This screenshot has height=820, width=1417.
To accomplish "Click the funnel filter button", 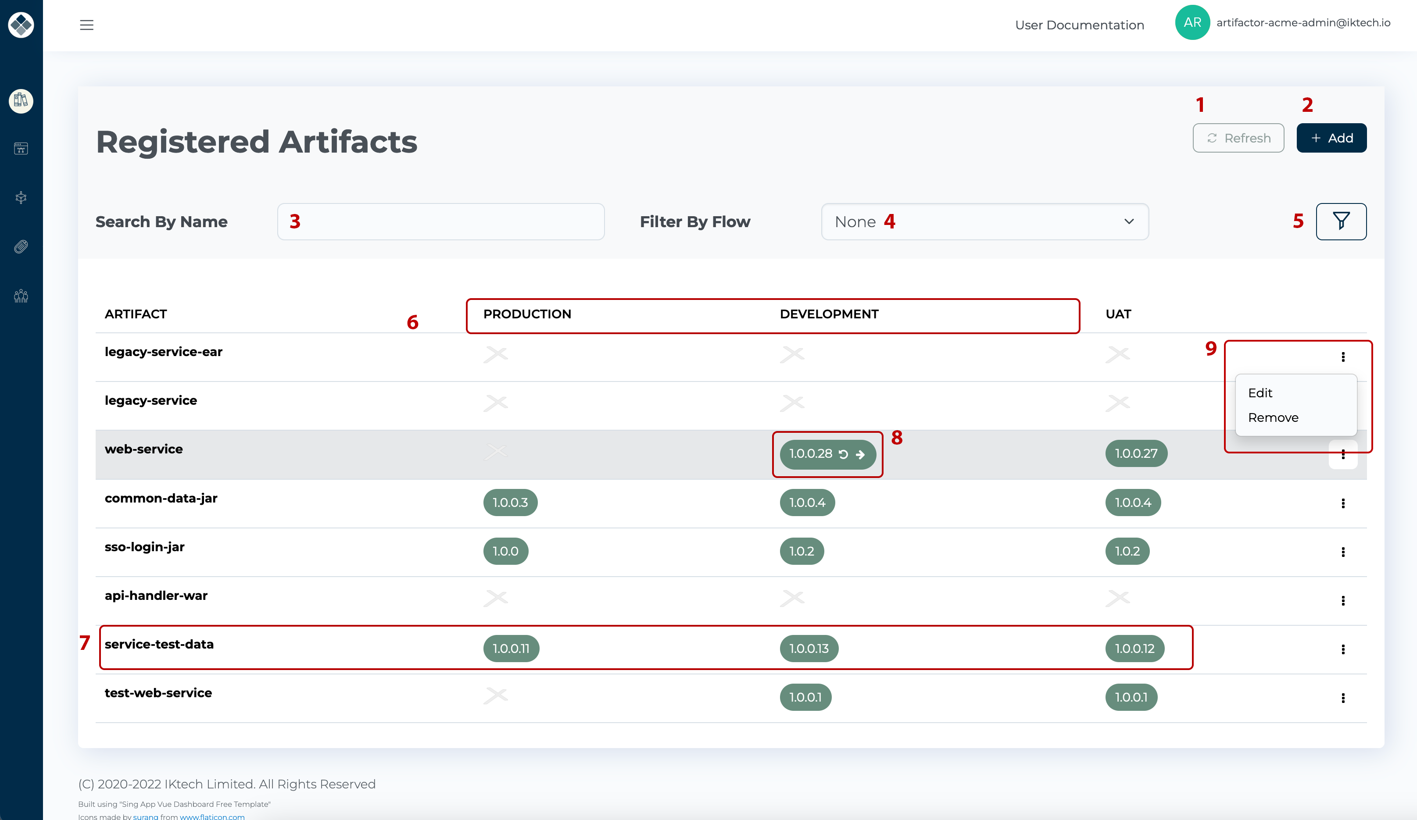I will point(1341,221).
